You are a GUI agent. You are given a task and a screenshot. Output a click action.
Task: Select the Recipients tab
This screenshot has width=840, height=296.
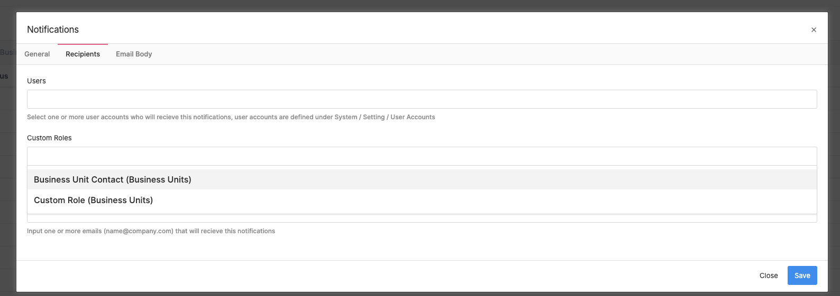(83, 54)
